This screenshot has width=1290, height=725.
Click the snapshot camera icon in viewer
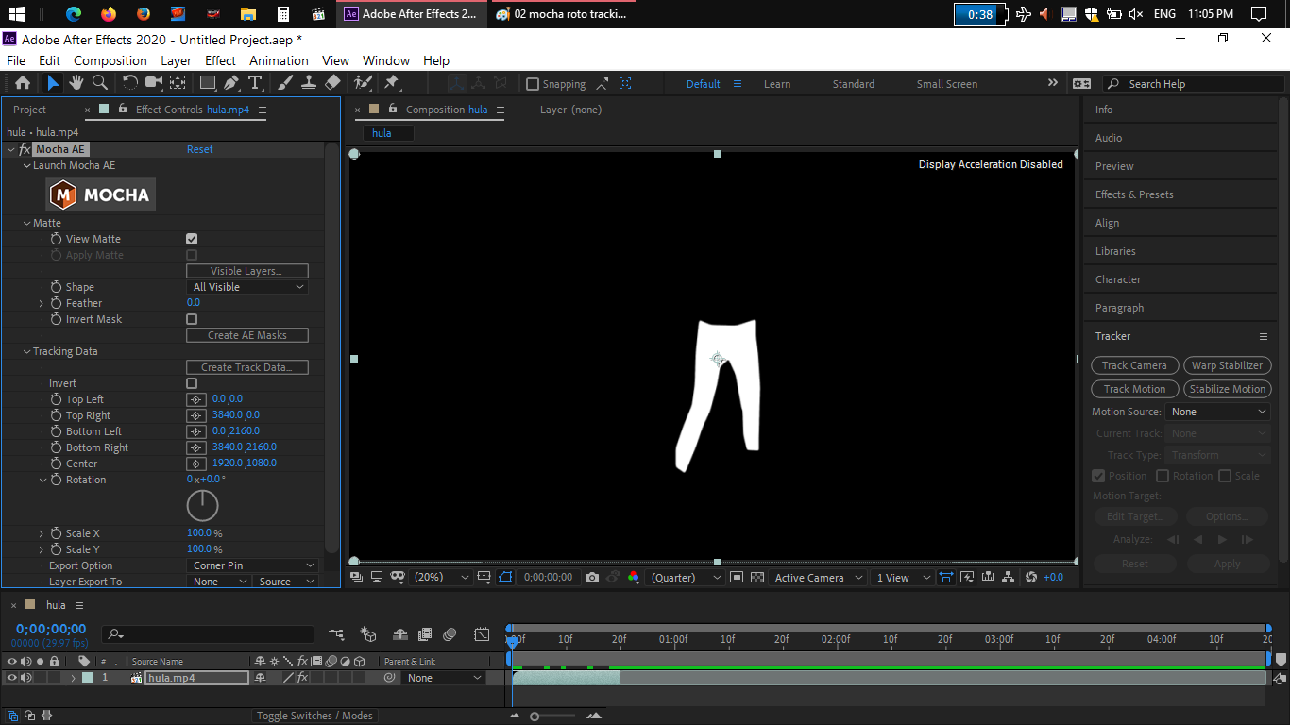click(x=592, y=578)
